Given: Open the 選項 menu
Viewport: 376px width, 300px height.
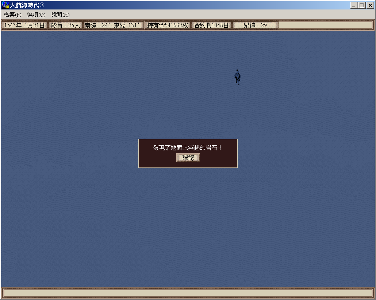Looking at the screenshot, I should pos(36,15).
